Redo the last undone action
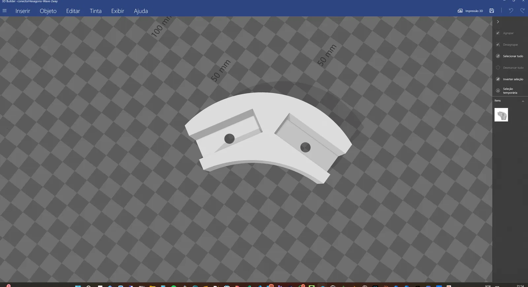Screen dimensions: 528x287 (522, 11)
